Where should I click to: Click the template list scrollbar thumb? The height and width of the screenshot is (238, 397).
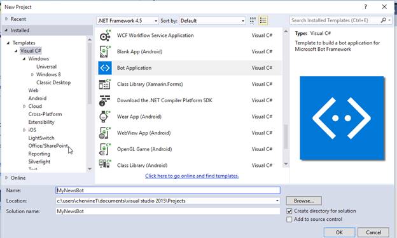point(286,136)
